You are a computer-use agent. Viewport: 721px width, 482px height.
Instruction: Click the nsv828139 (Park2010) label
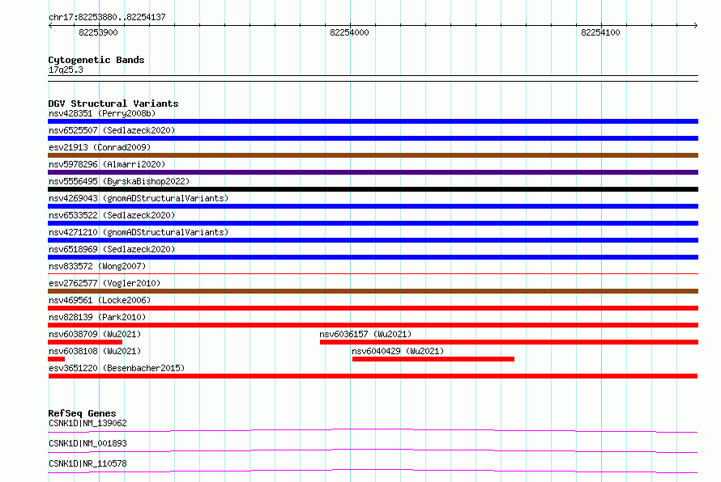[x=97, y=317]
